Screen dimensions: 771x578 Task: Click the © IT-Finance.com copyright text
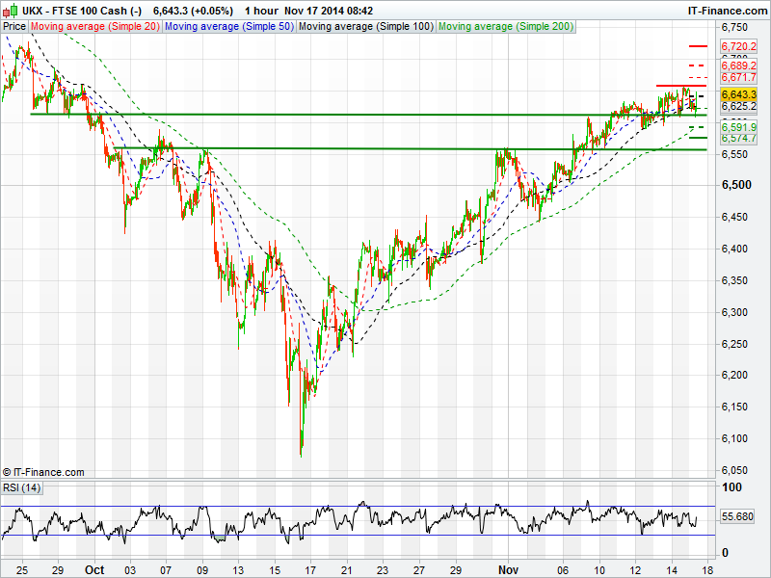point(43,472)
